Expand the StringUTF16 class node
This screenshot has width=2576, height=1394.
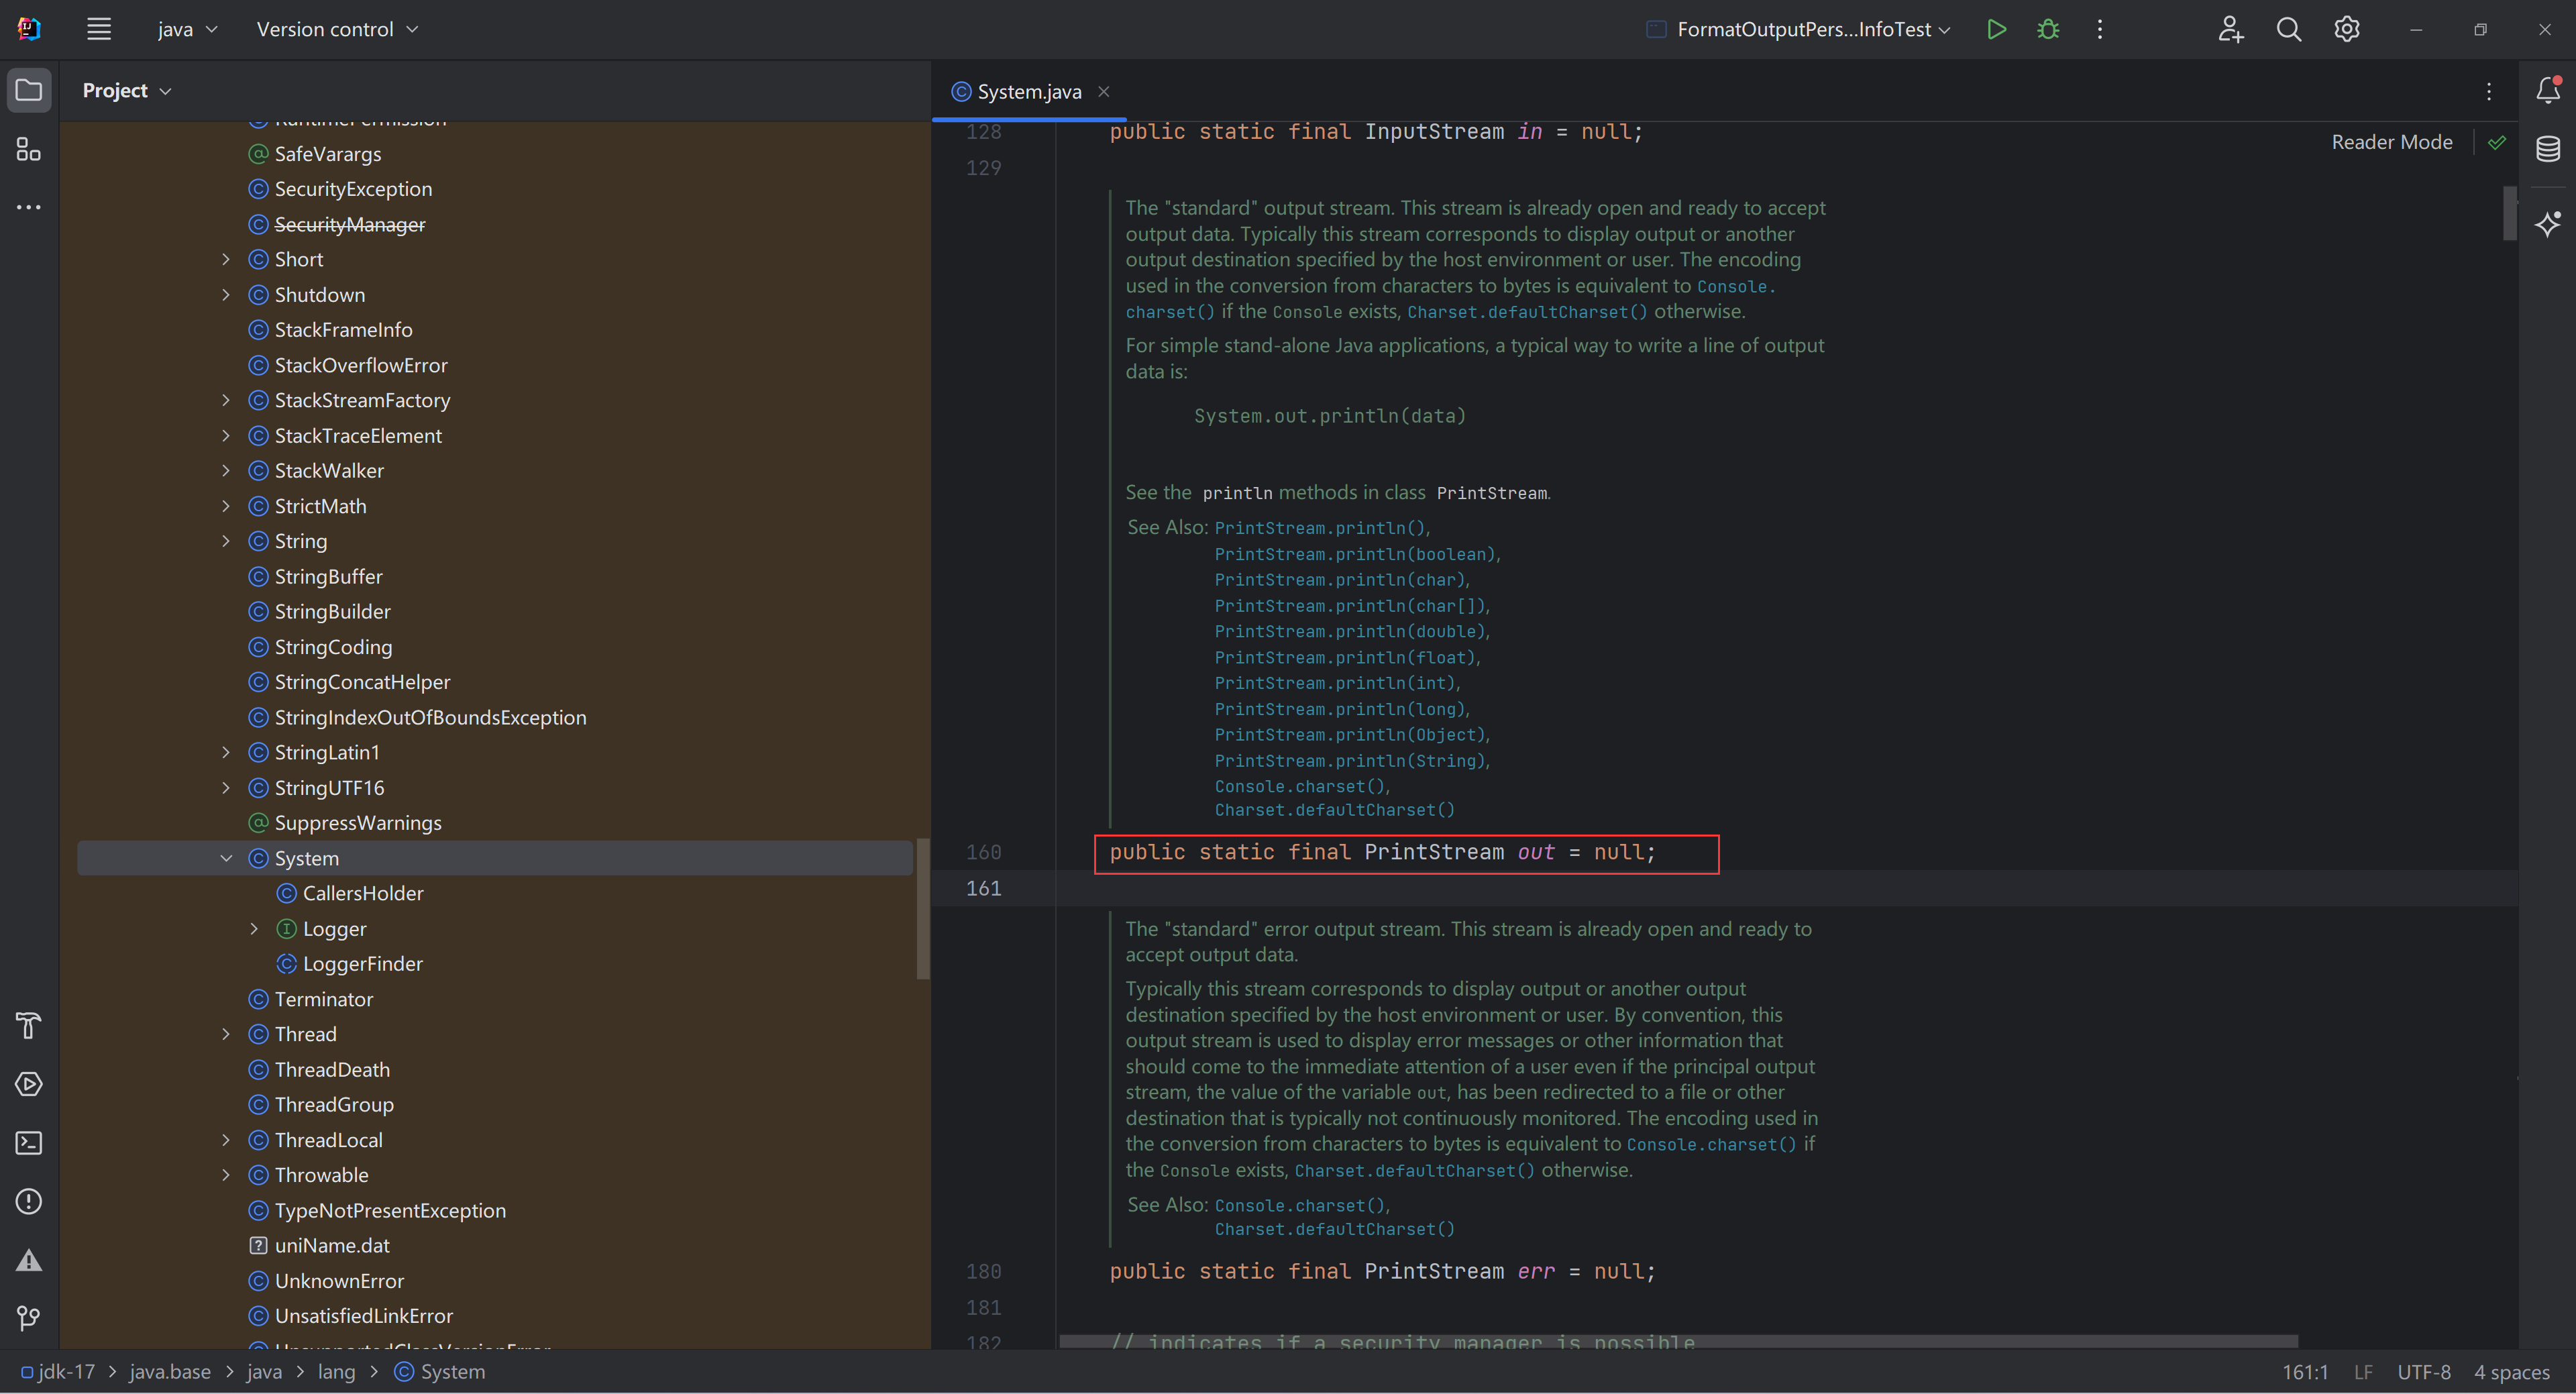click(x=226, y=788)
